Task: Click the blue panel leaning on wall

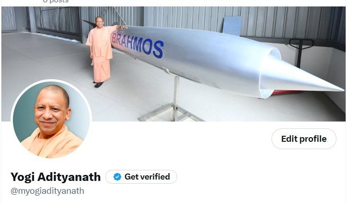Action: [x=232, y=26]
